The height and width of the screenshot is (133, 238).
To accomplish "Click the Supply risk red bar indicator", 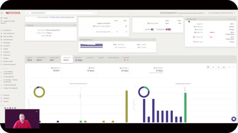I will 212,33.
